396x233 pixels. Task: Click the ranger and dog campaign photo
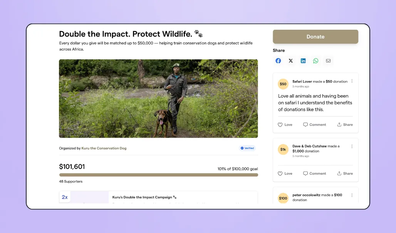(x=158, y=98)
